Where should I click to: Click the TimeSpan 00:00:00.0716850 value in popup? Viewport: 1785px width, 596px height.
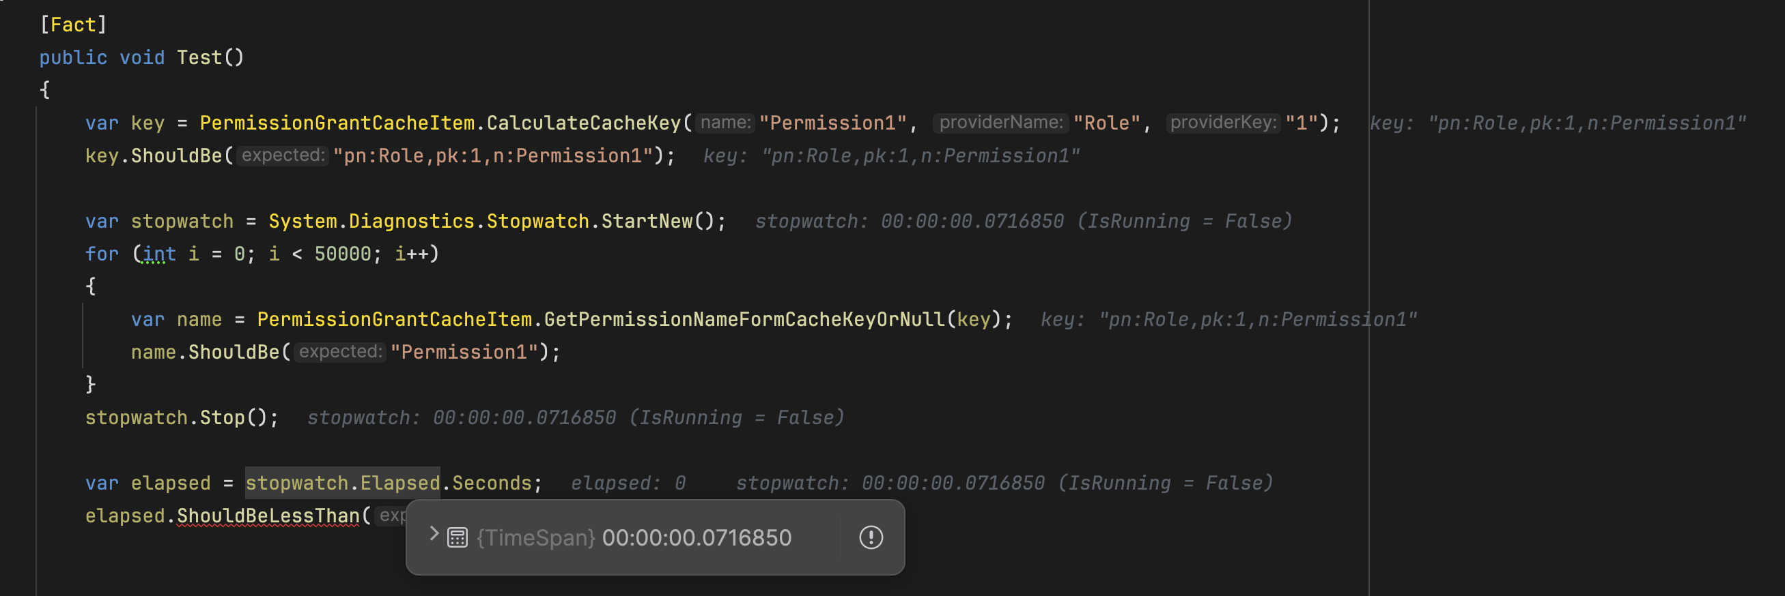697,538
